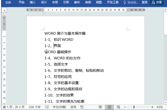Click the line 1-10、文字的效果
This screenshot has width=167, height=110.
click(x=59, y=95)
